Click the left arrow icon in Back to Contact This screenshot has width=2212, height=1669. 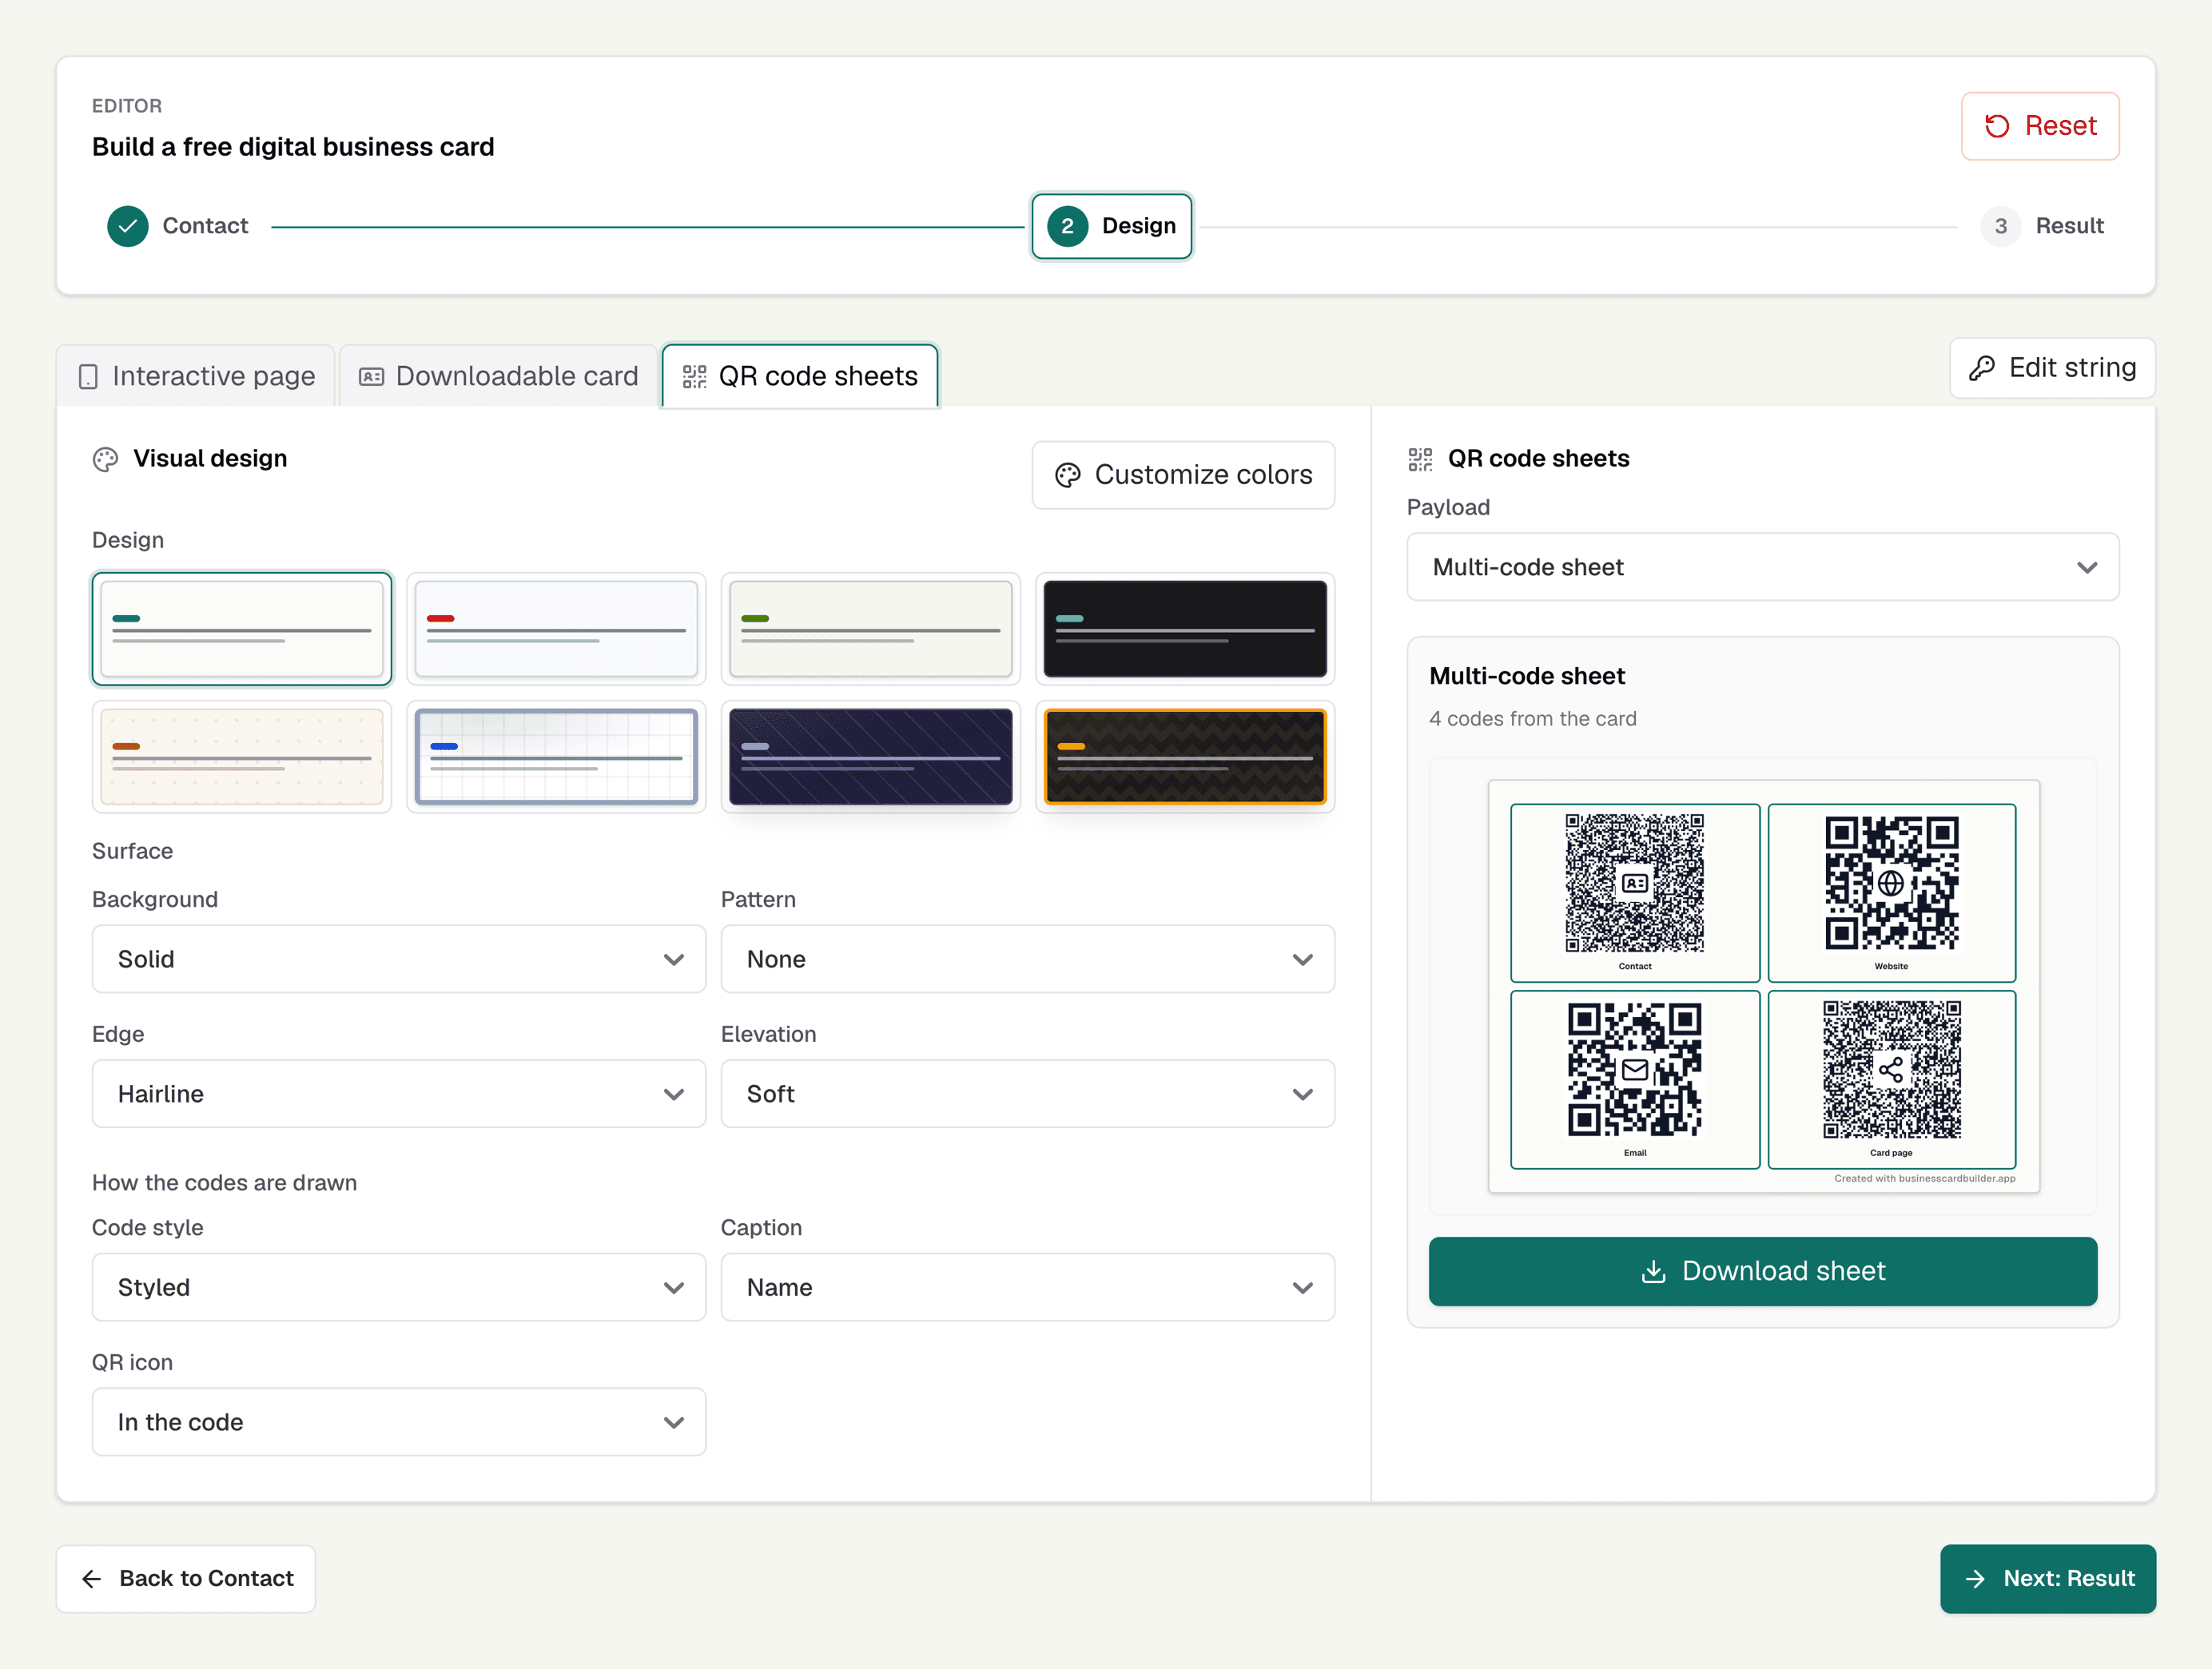[x=92, y=1579]
